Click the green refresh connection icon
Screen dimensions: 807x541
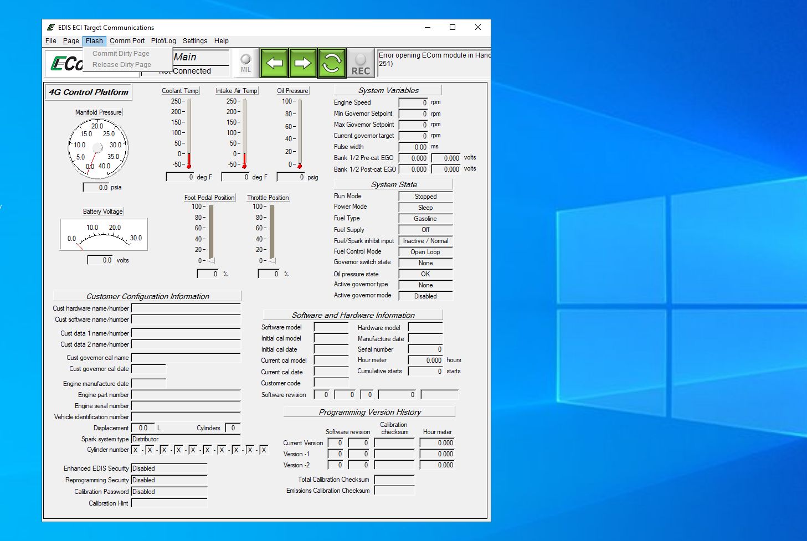tap(331, 63)
